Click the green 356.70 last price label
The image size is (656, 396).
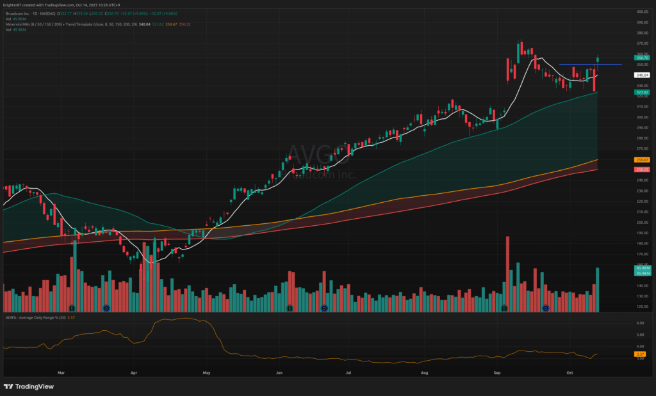coord(642,58)
